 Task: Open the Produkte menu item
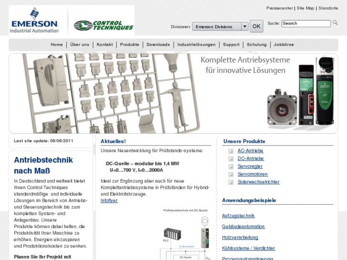129,44
